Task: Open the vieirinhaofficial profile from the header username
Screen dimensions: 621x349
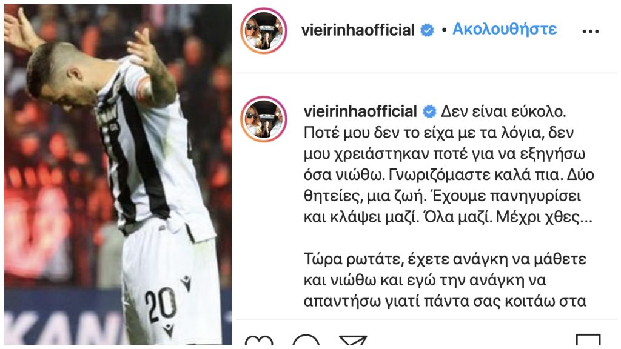Action: tap(358, 30)
